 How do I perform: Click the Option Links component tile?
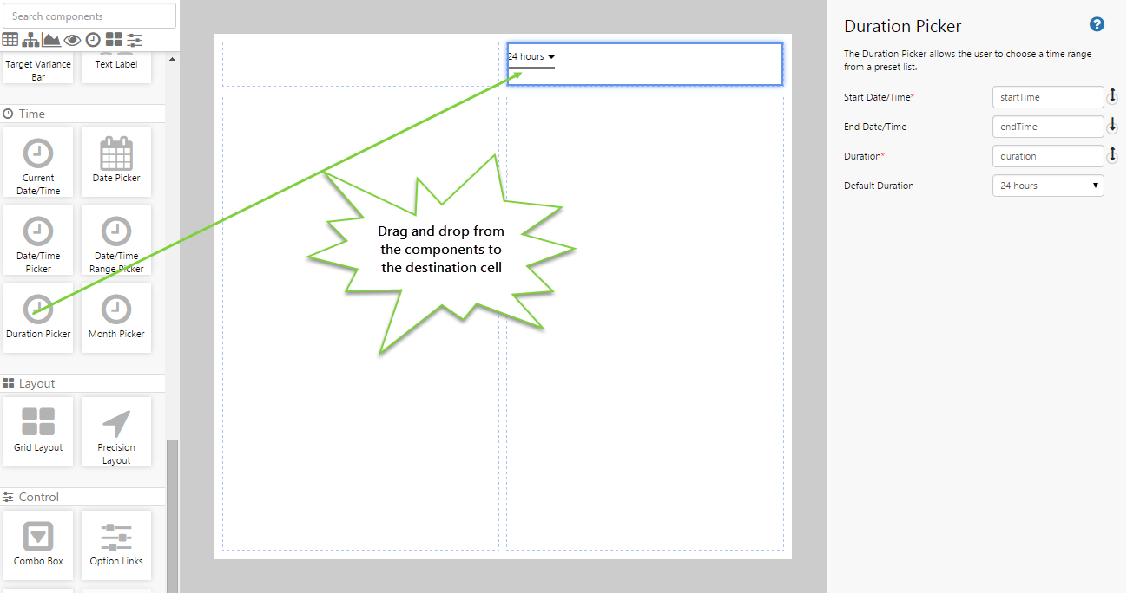pos(116,544)
